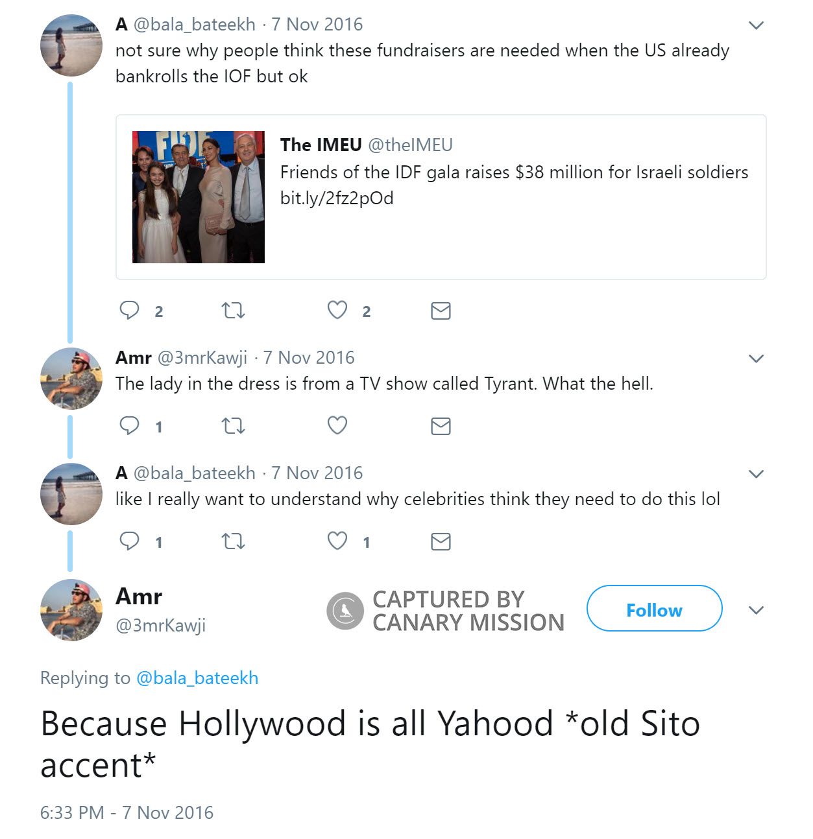Open the @bala_bateekh link in reply line
The image size is (813, 839).
[x=197, y=678]
